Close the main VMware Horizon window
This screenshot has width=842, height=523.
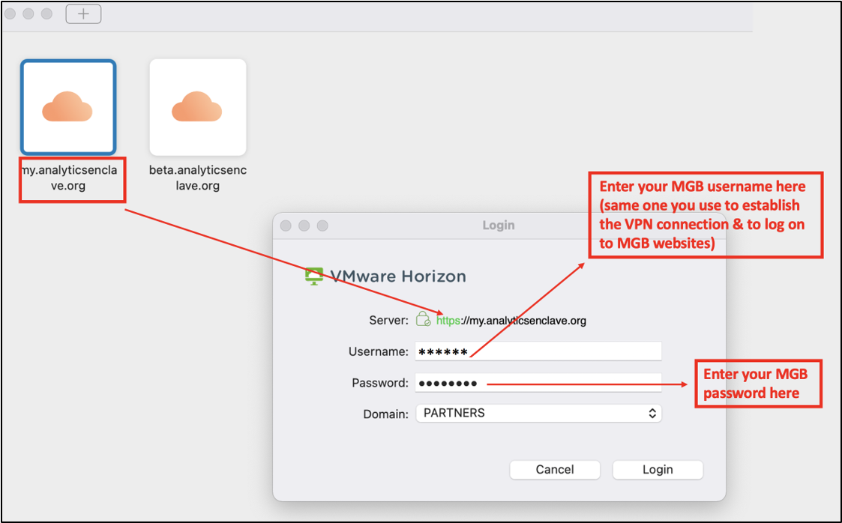coord(10,13)
